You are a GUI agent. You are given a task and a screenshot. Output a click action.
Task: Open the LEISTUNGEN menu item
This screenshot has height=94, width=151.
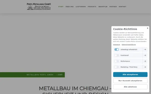[81, 7]
